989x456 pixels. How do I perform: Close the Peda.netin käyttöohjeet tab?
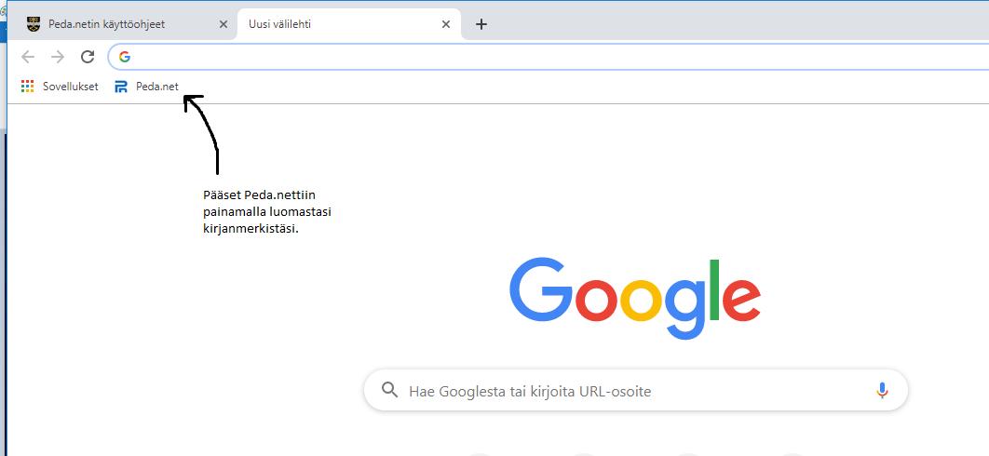(x=223, y=24)
